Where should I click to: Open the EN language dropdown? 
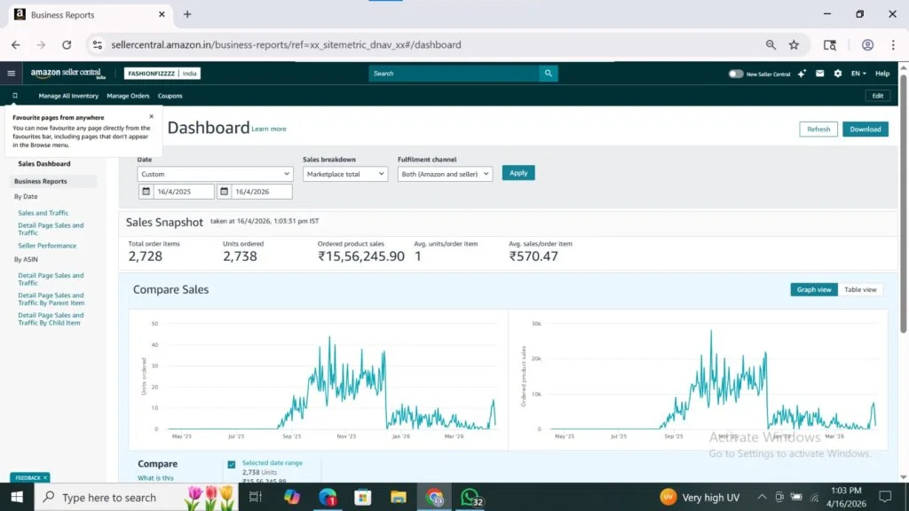point(858,74)
